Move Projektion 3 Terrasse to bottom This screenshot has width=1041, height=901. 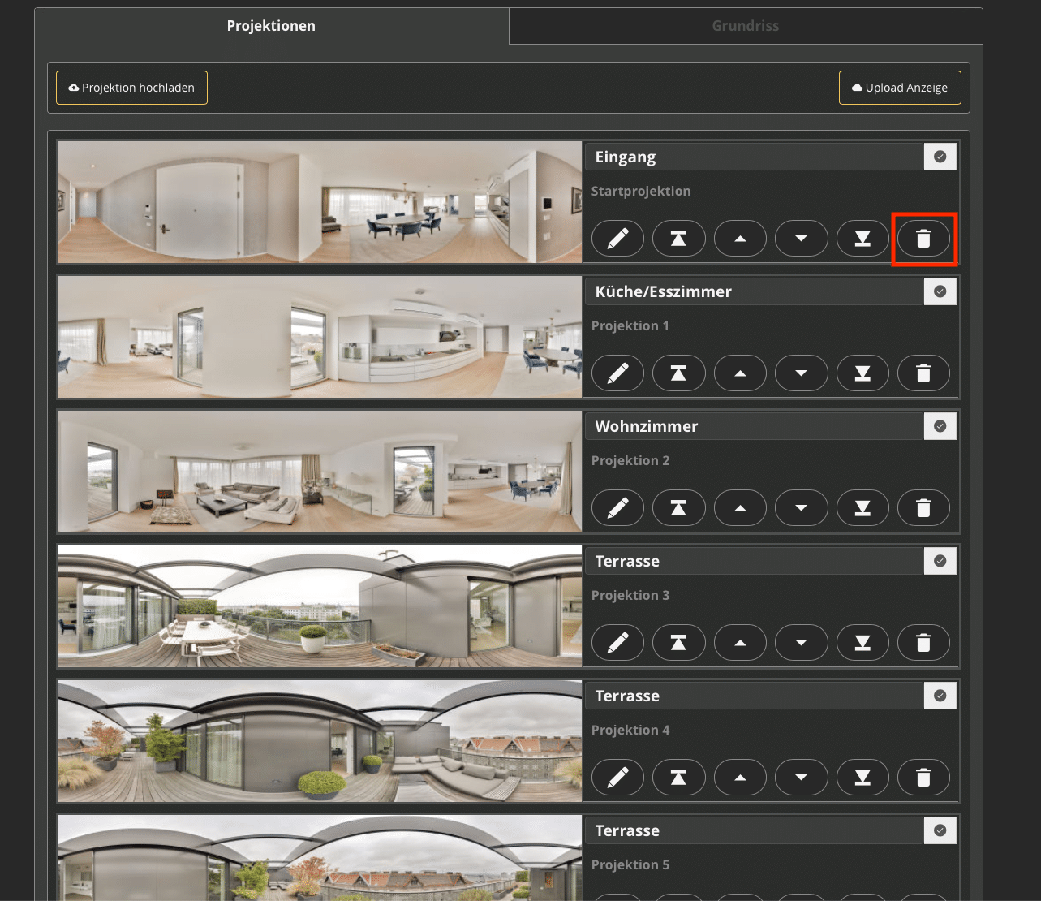coord(862,643)
